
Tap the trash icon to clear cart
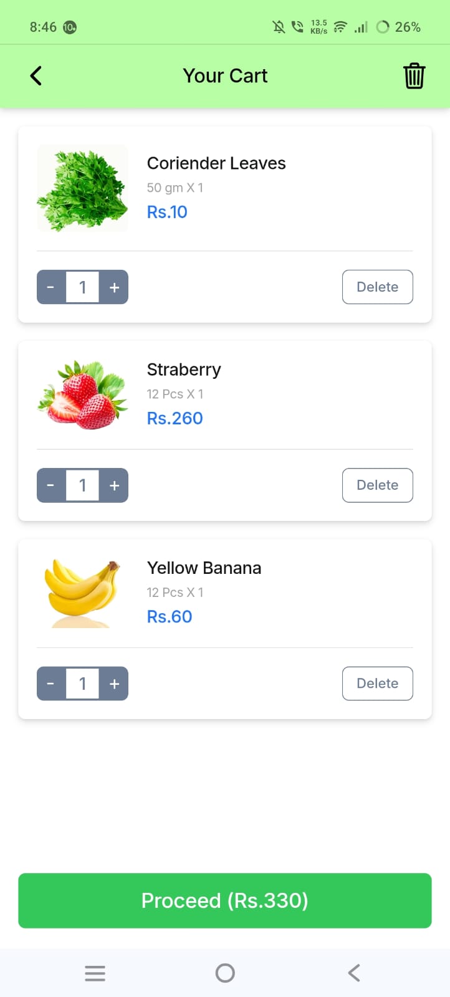414,76
